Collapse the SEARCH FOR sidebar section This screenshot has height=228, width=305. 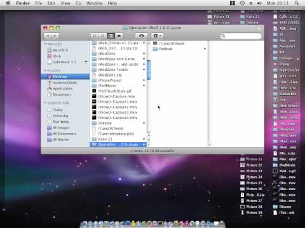(x=45, y=103)
